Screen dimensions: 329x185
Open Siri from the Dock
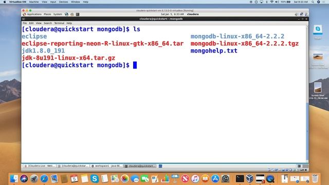(24, 179)
